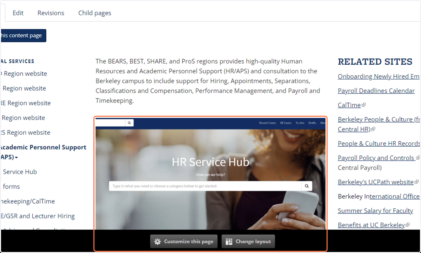Open Payroll Policy and Controls link
Viewport: 421px width, 253px height.
click(376, 158)
